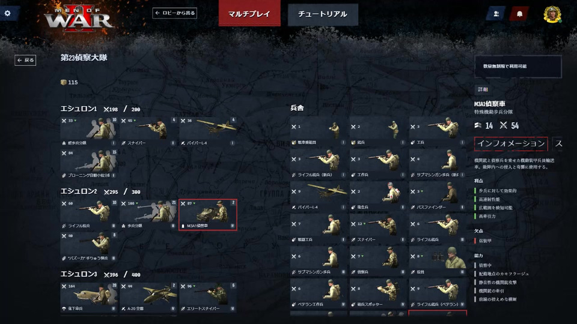Click the Men of War II logo
The image size is (577, 324).
[78, 19]
